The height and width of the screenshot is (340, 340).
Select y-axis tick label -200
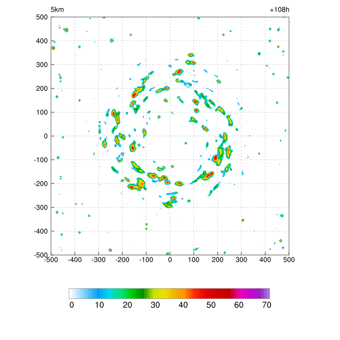coord(41,184)
